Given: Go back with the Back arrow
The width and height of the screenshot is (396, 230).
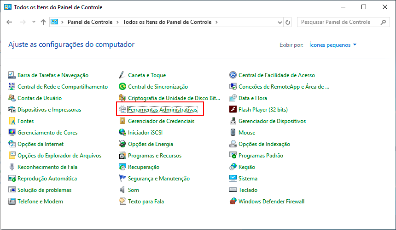Looking at the screenshot, I should (9, 22).
